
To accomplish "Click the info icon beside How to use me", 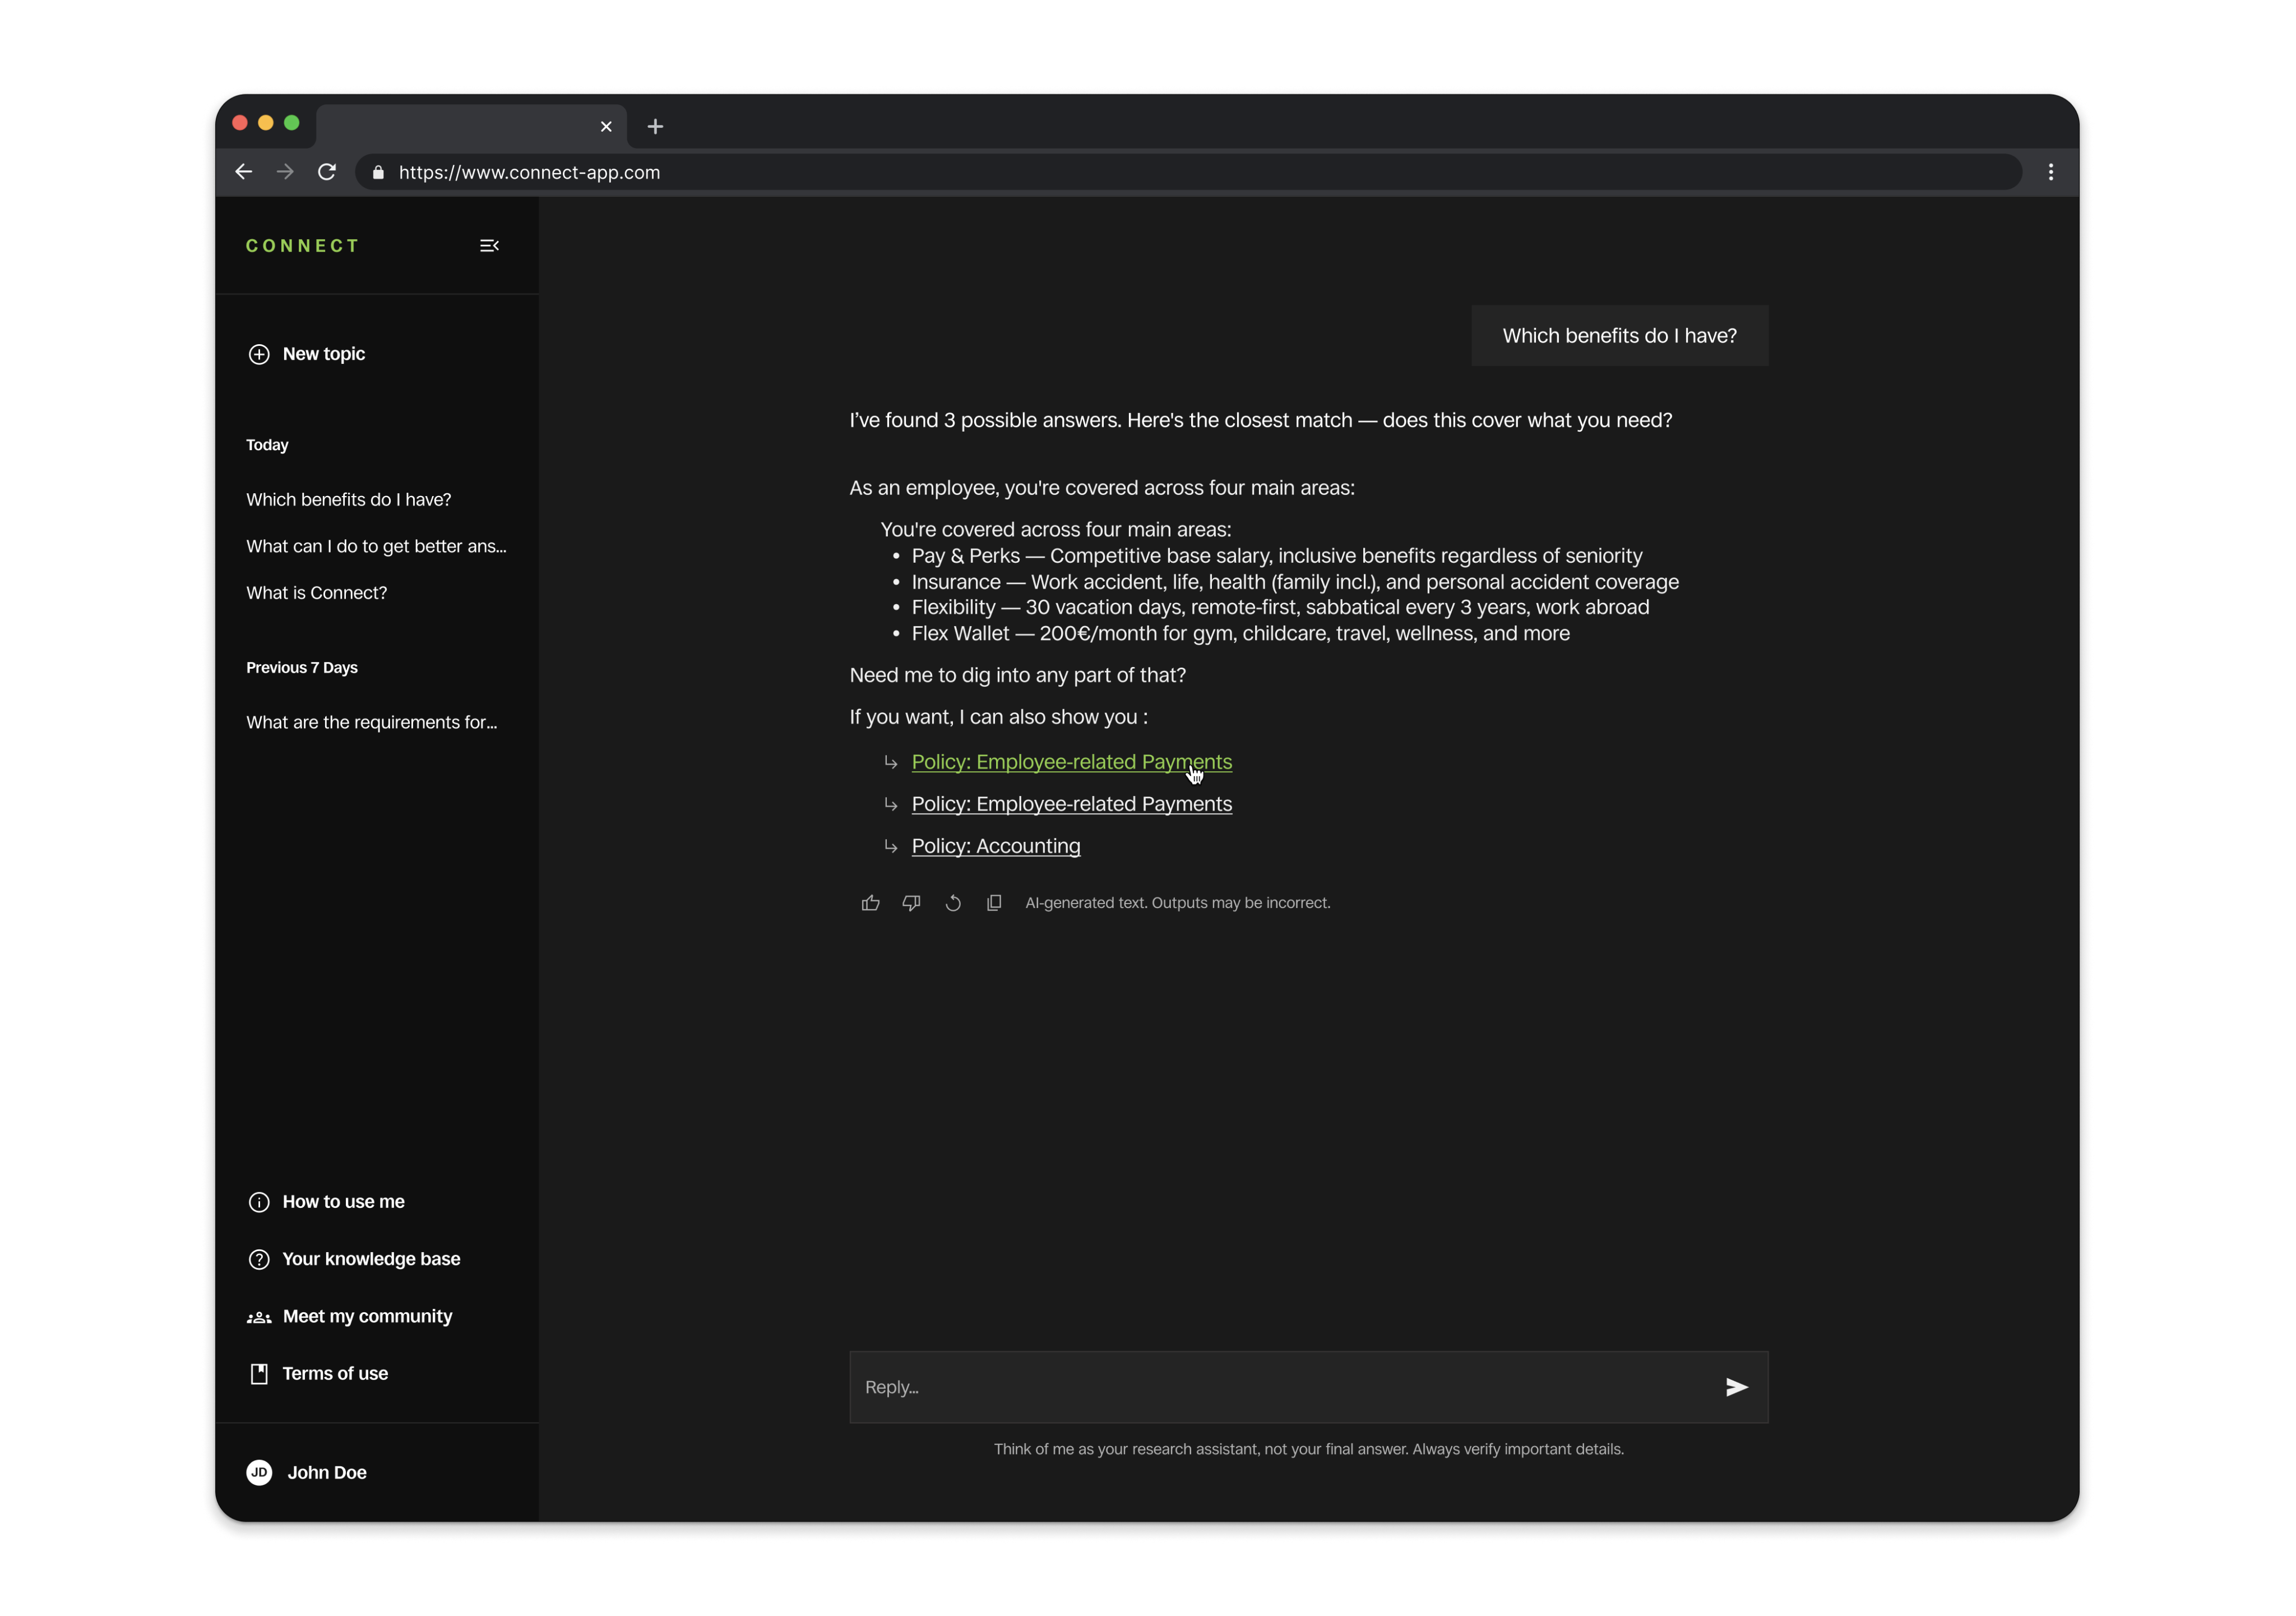I will [259, 1202].
